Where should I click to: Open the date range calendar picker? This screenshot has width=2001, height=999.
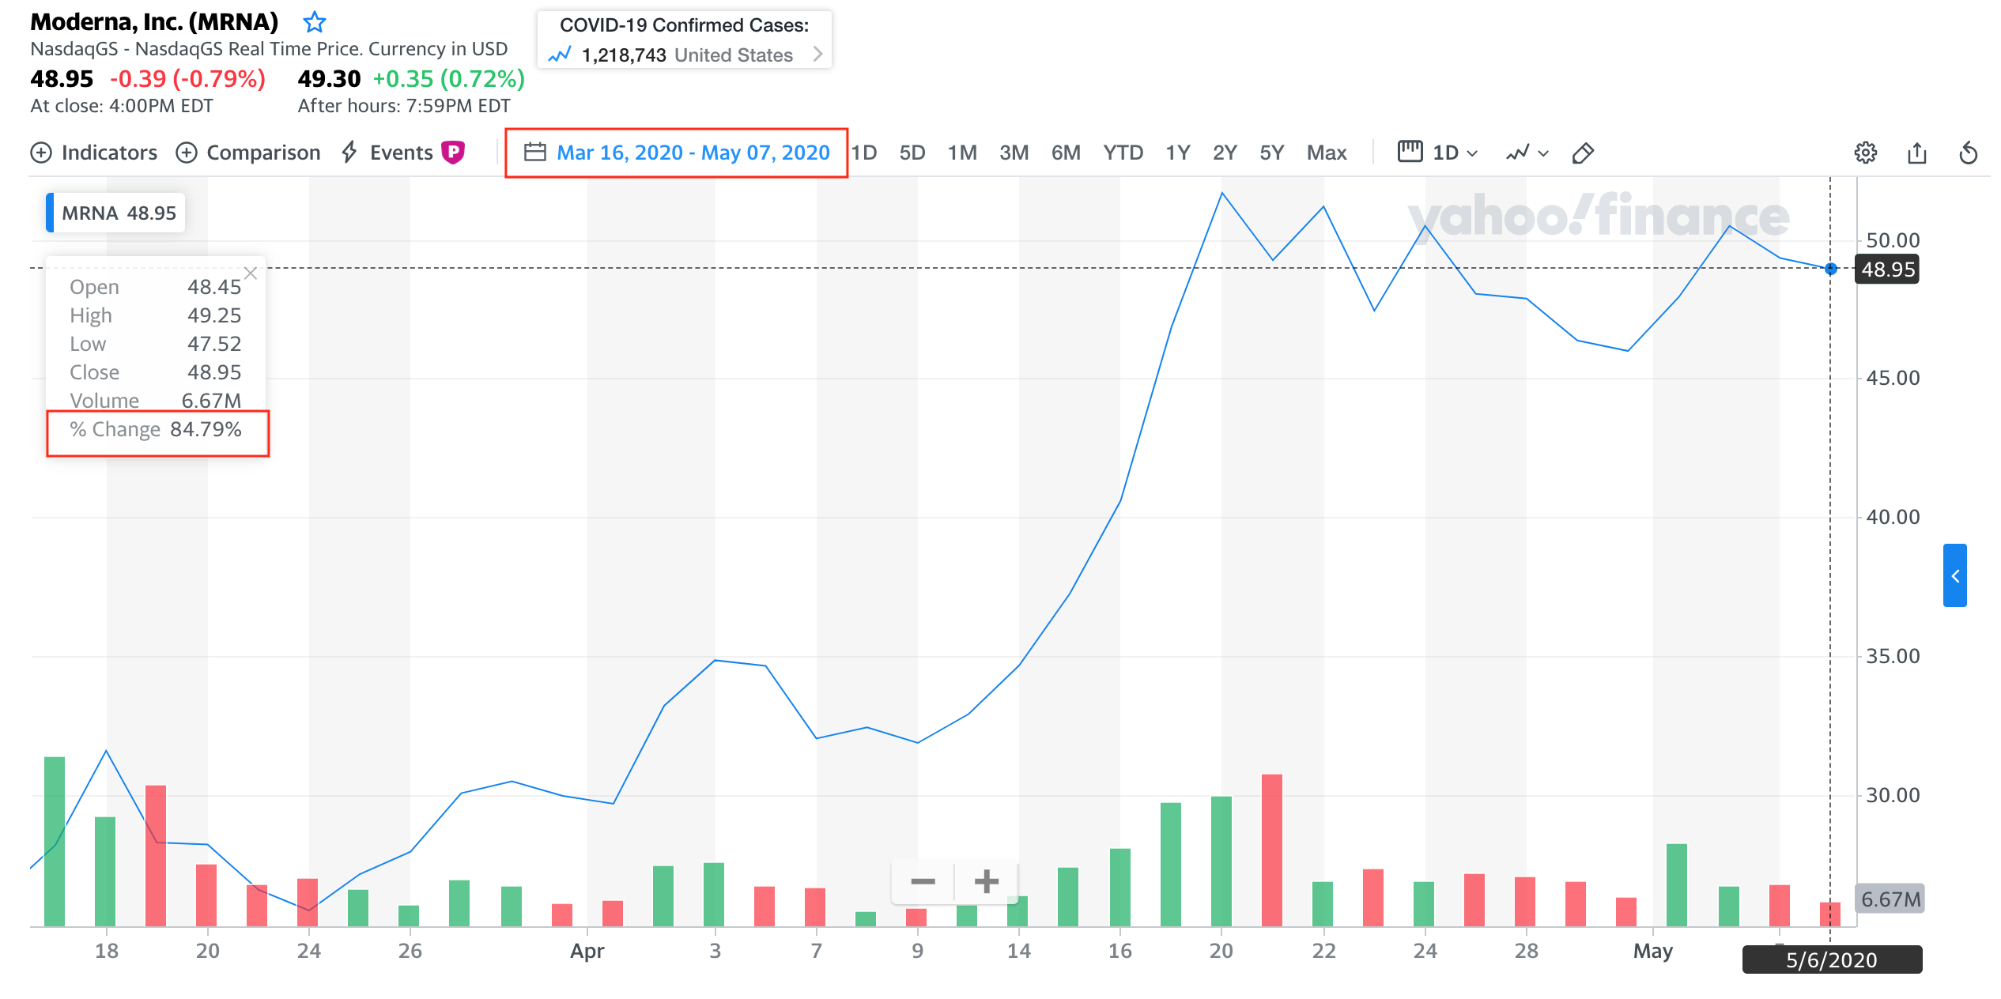(x=535, y=152)
